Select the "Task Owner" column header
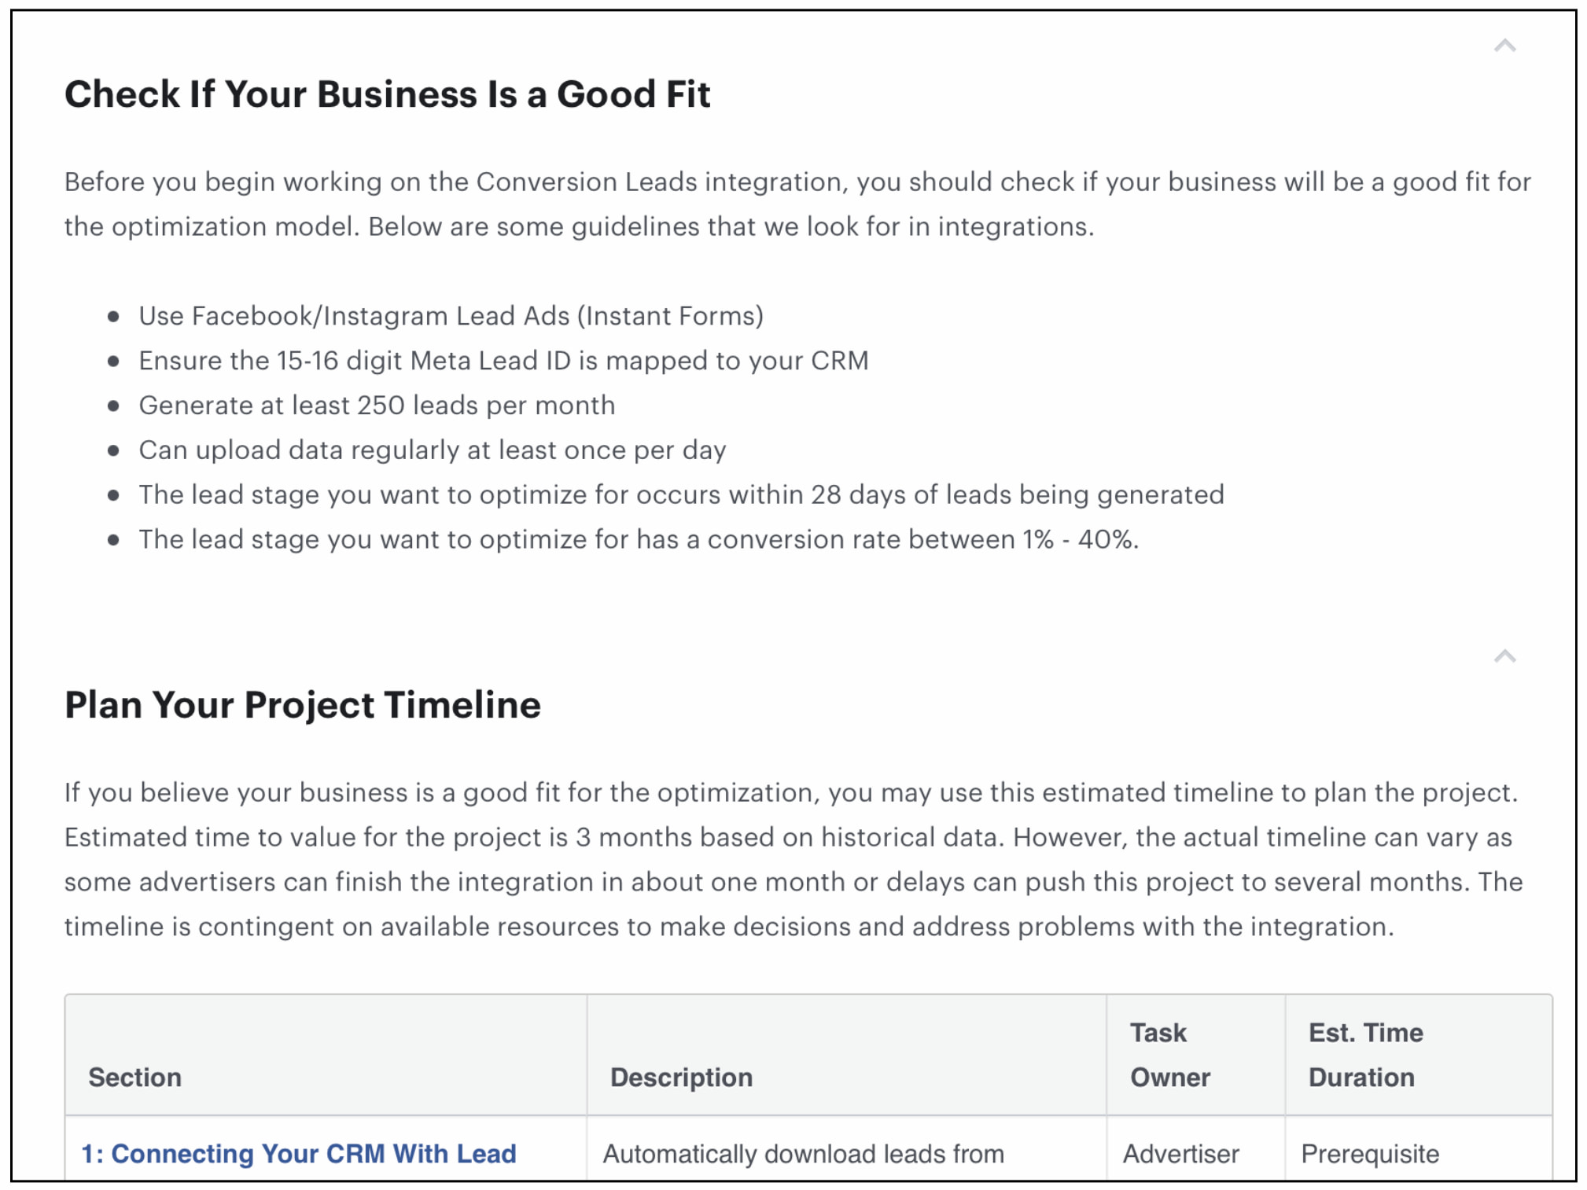Viewport: 1587px width, 1190px height. click(x=1170, y=1054)
